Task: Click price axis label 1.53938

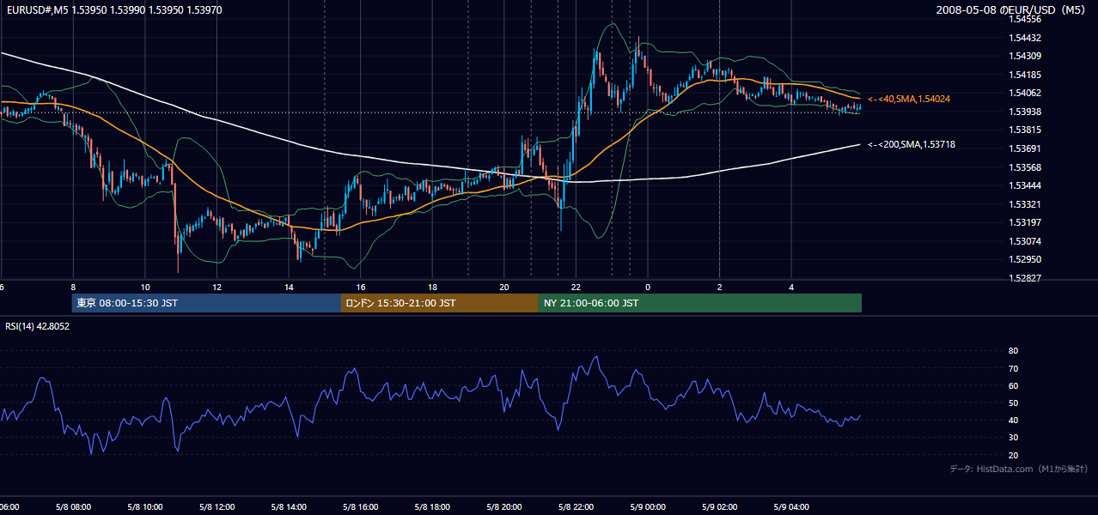Action: 1026,112
